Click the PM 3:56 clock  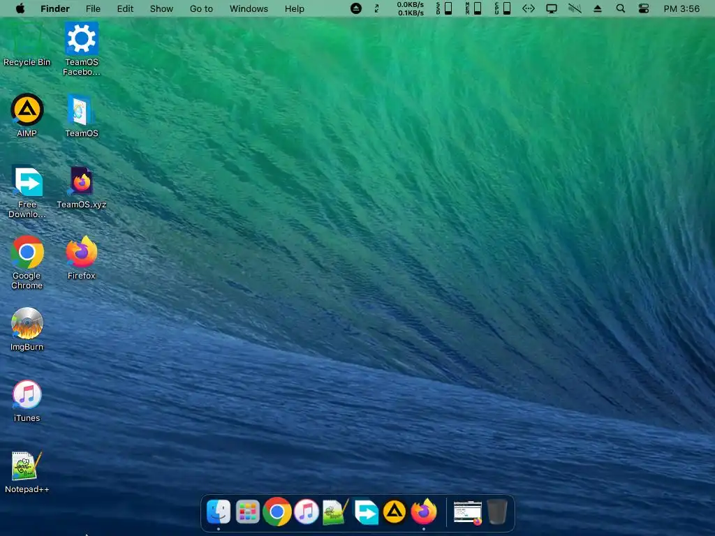coord(681,8)
